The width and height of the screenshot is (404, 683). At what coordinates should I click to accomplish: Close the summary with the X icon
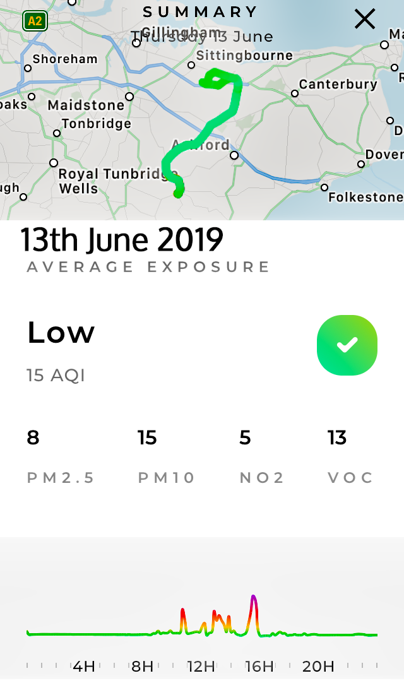tap(365, 19)
